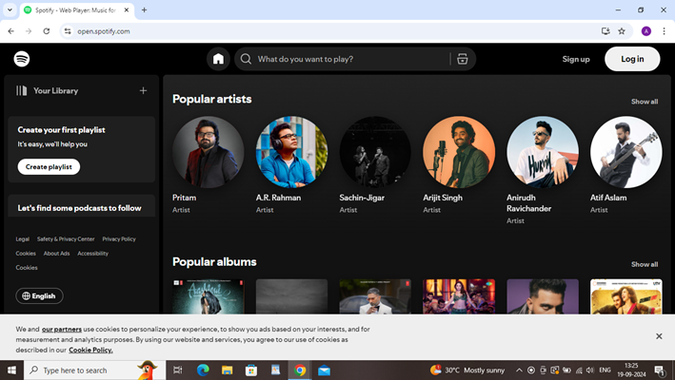Show all popular artists
This screenshot has width=675, height=380.
tap(645, 102)
